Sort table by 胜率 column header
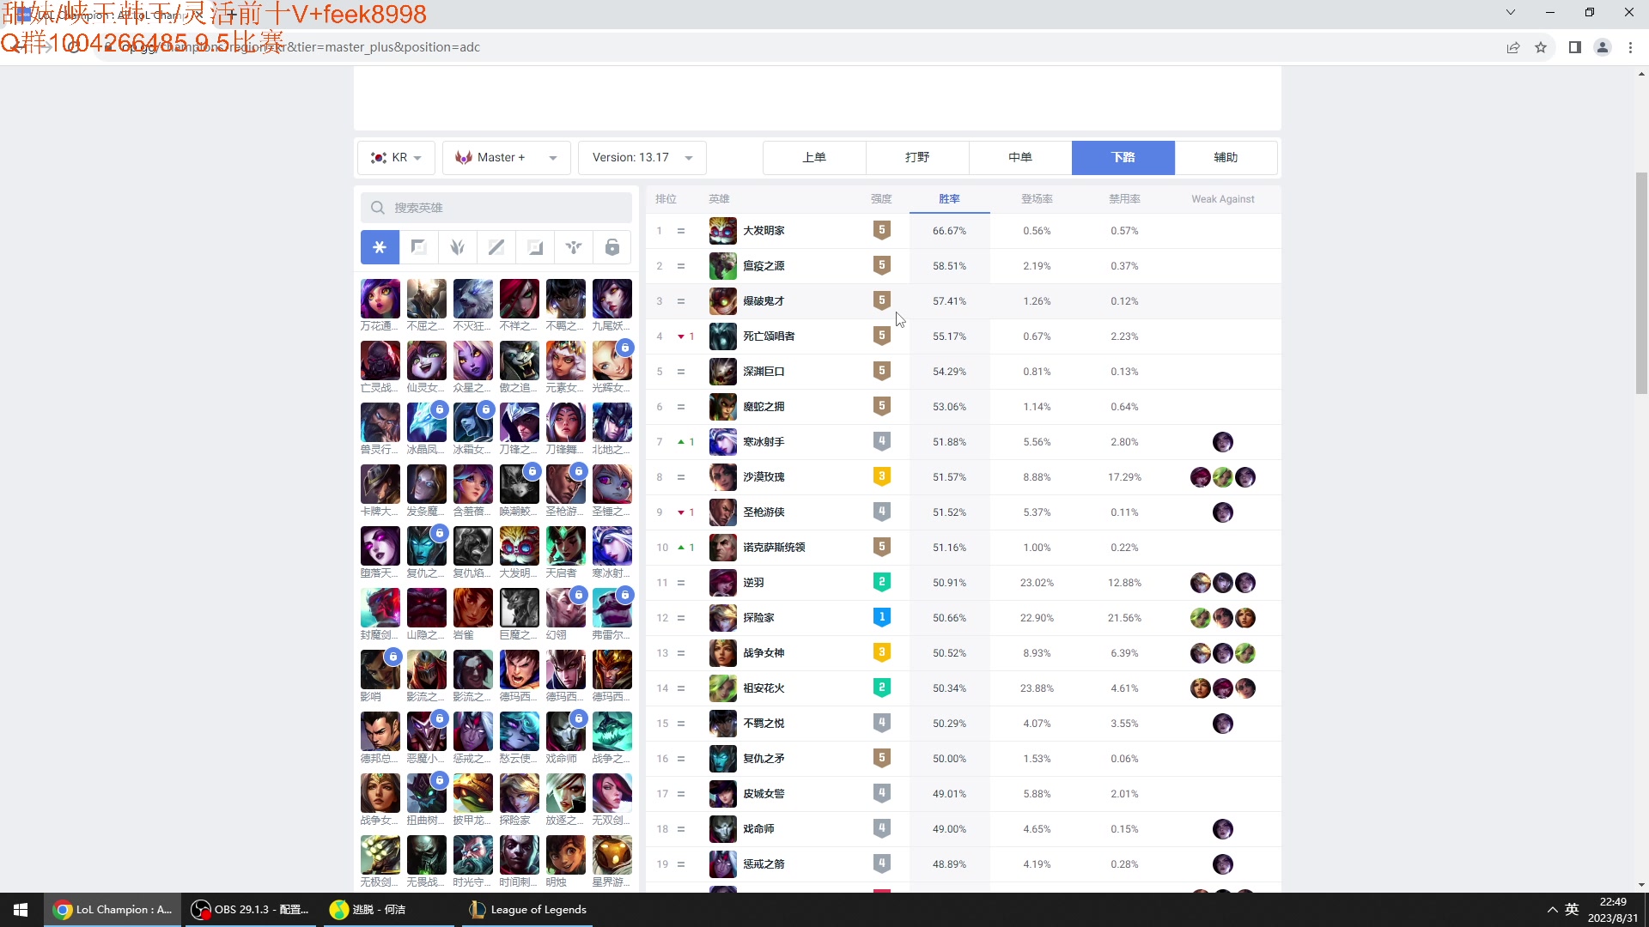1649x927 pixels. click(949, 199)
